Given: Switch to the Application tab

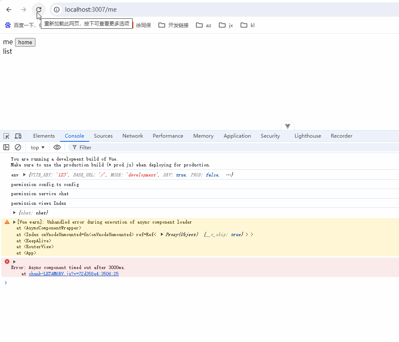Looking at the screenshot, I should pyautogui.click(x=237, y=136).
